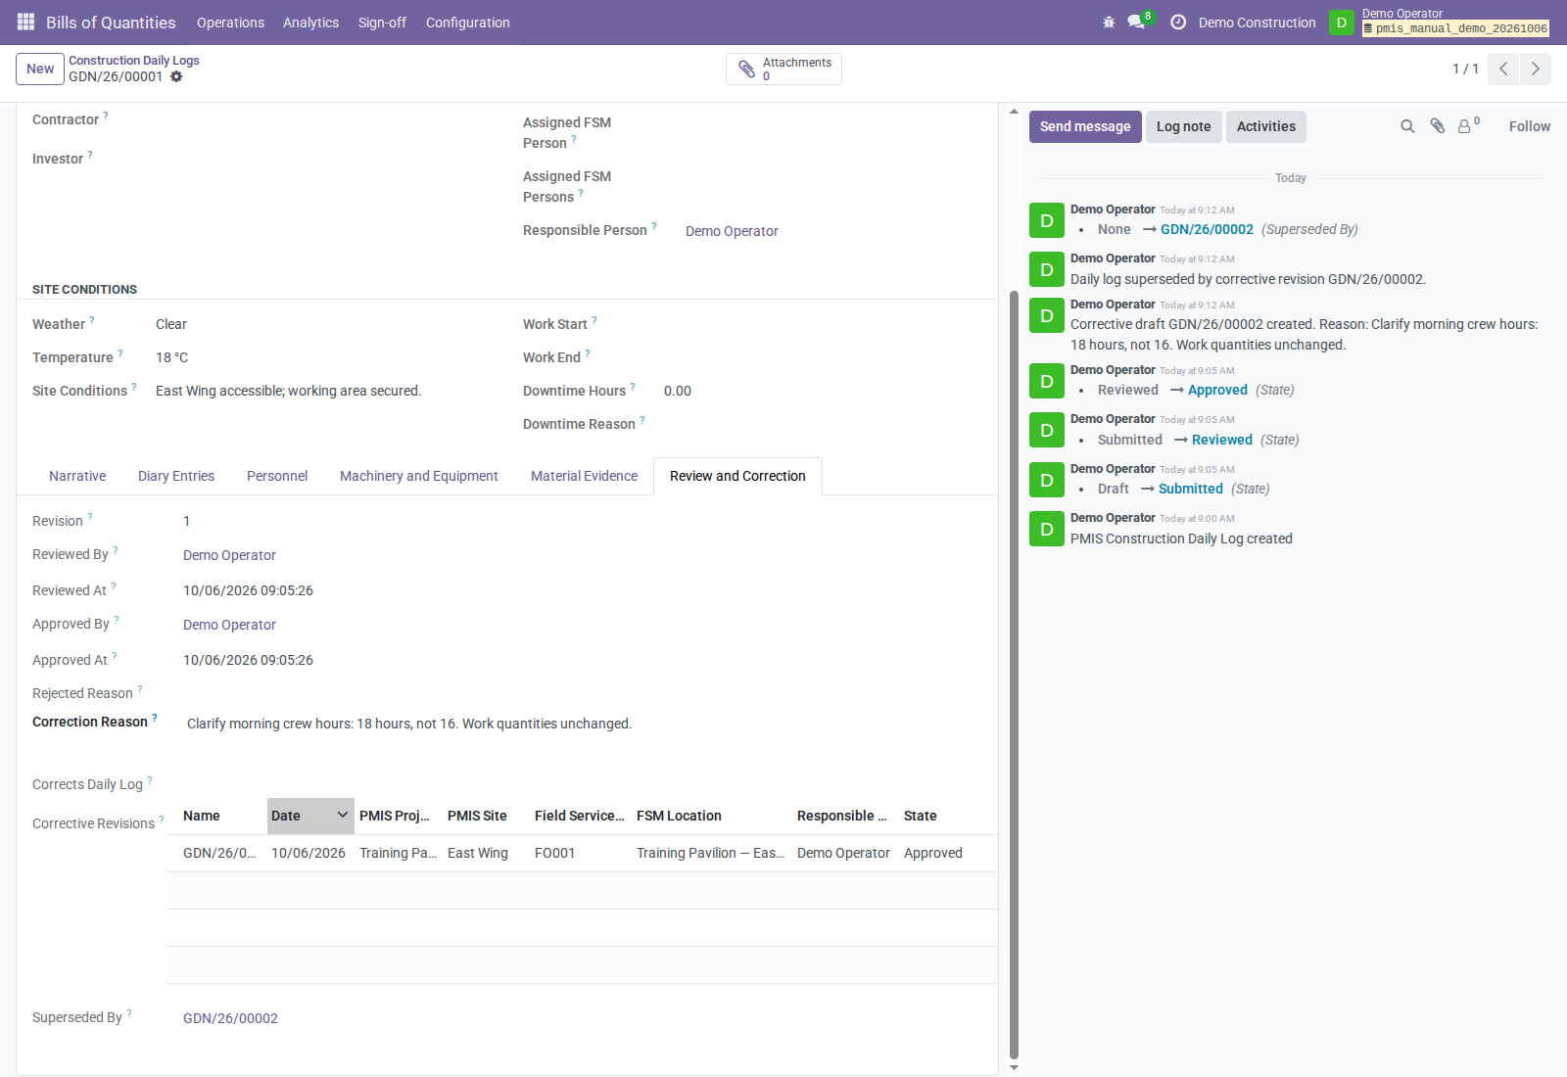
Task: Click the Activities button
Action: pos(1265,126)
